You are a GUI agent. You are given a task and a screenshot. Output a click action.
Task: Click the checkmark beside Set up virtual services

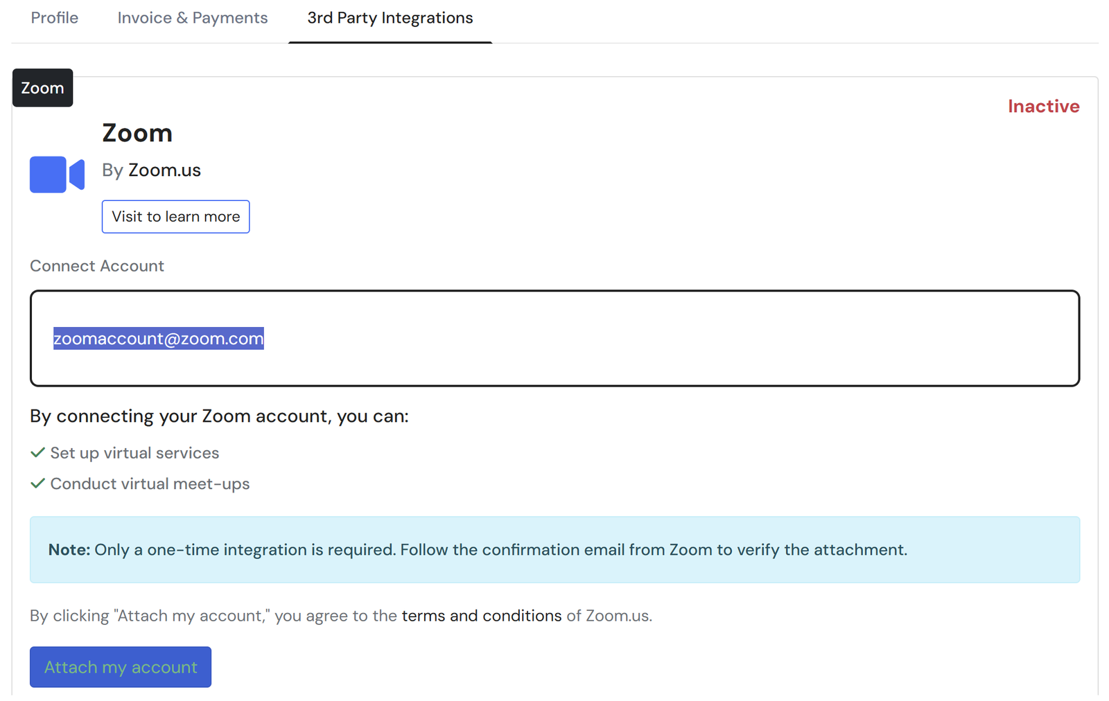click(x=38, y=453)
